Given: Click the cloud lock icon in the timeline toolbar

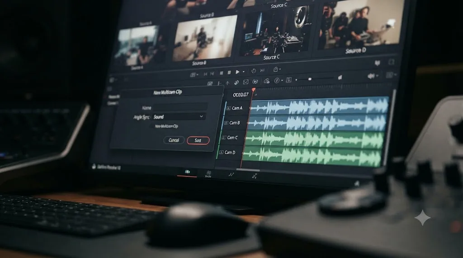Looking at the screenshot, I should (x=267, y=81).
